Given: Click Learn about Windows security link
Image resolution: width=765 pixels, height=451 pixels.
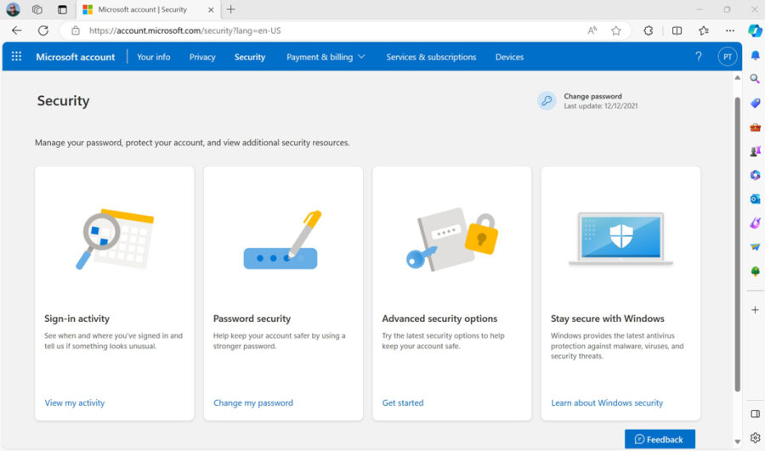Looking at the screenshot, I should click(x=607, y=403).
